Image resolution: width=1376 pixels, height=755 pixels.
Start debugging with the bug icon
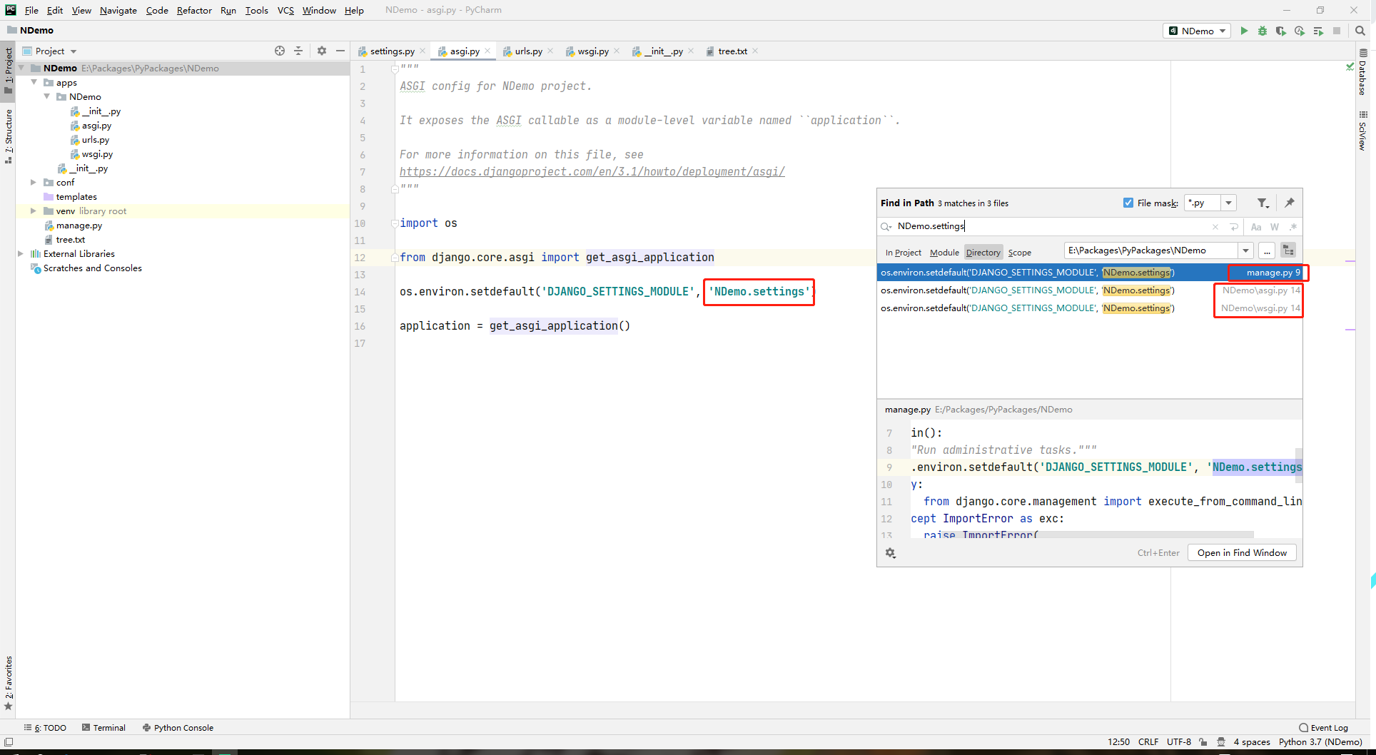[1263, 31]
